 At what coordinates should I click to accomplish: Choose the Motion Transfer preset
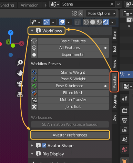click(x=73, y=100)
